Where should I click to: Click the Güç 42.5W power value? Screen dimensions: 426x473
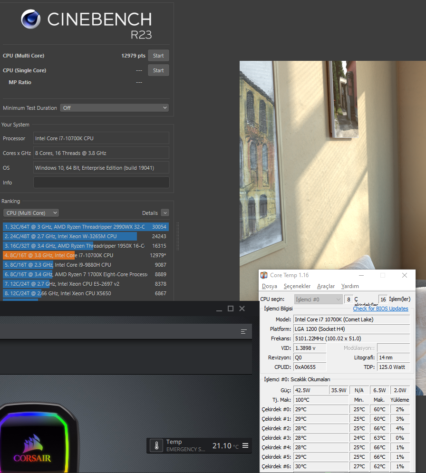pos(310,390)
